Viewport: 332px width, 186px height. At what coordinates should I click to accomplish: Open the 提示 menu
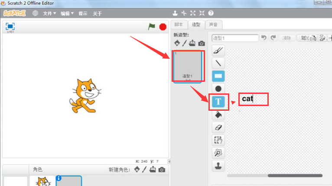coord(83,13)
